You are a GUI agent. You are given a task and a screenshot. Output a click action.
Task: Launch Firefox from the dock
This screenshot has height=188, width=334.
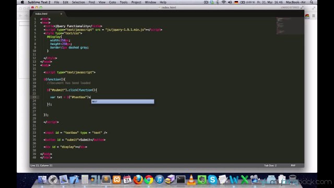pos(138,180)
